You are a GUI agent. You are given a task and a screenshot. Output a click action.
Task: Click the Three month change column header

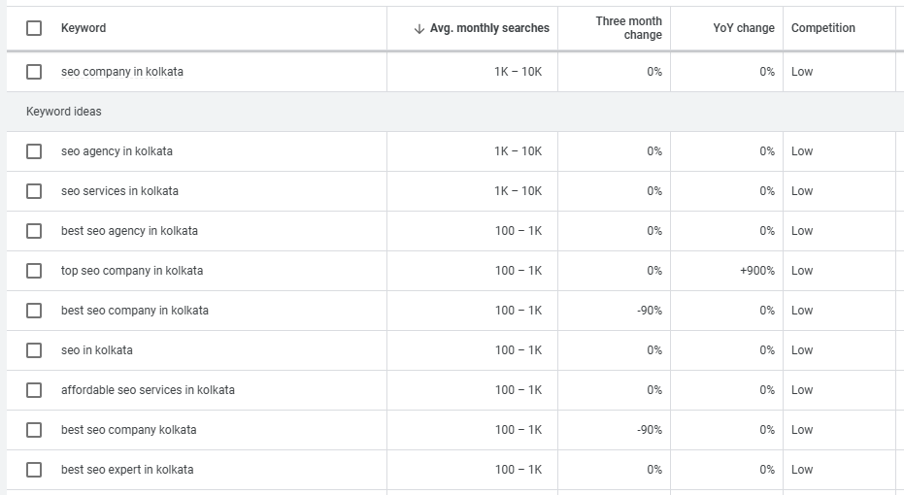click(x=628, y=28)
